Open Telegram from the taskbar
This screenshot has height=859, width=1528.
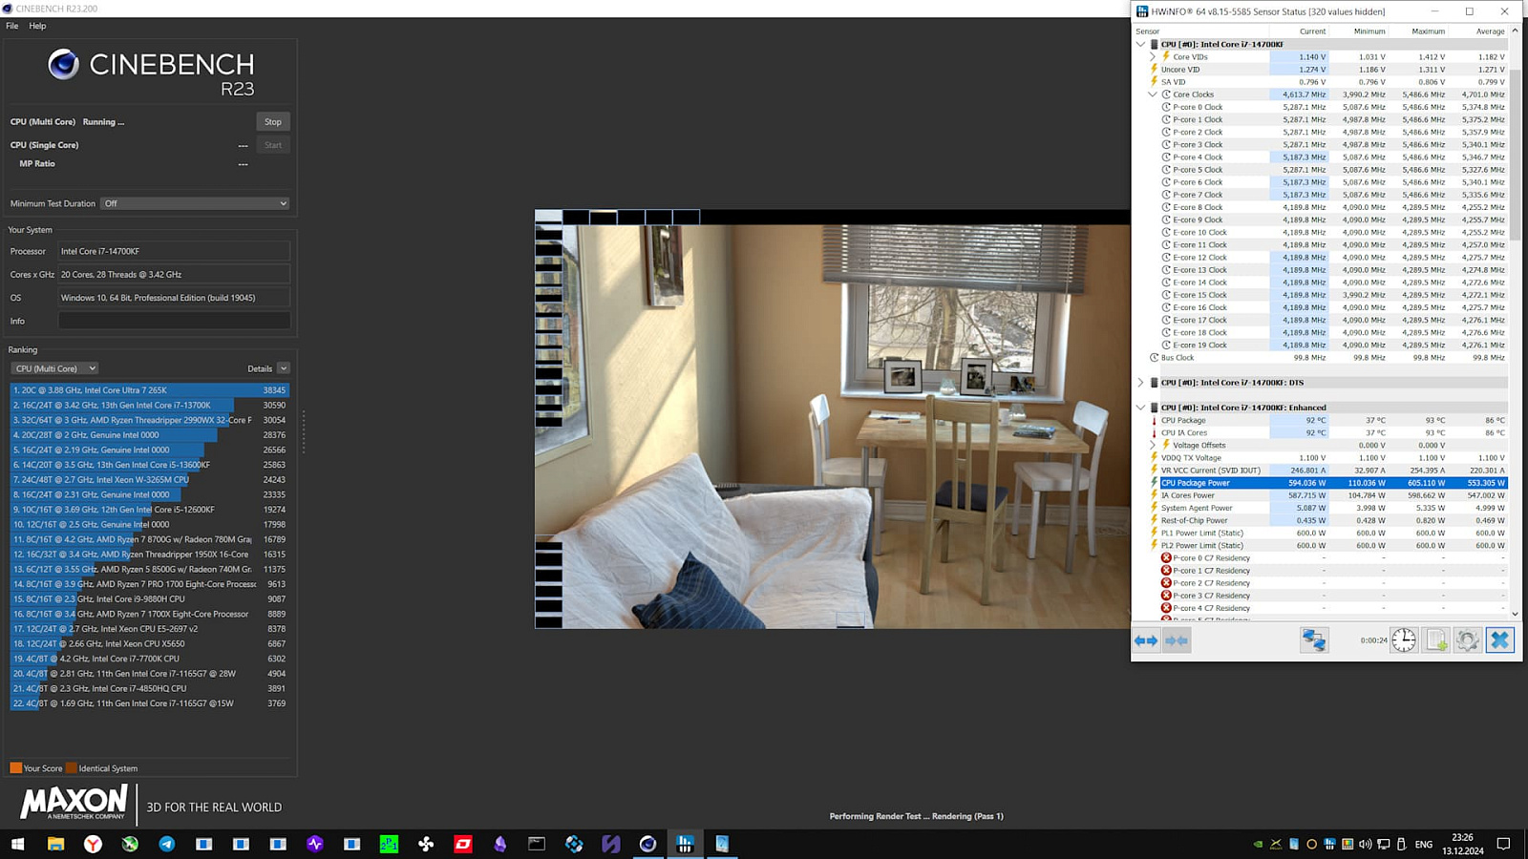(167, 844)
